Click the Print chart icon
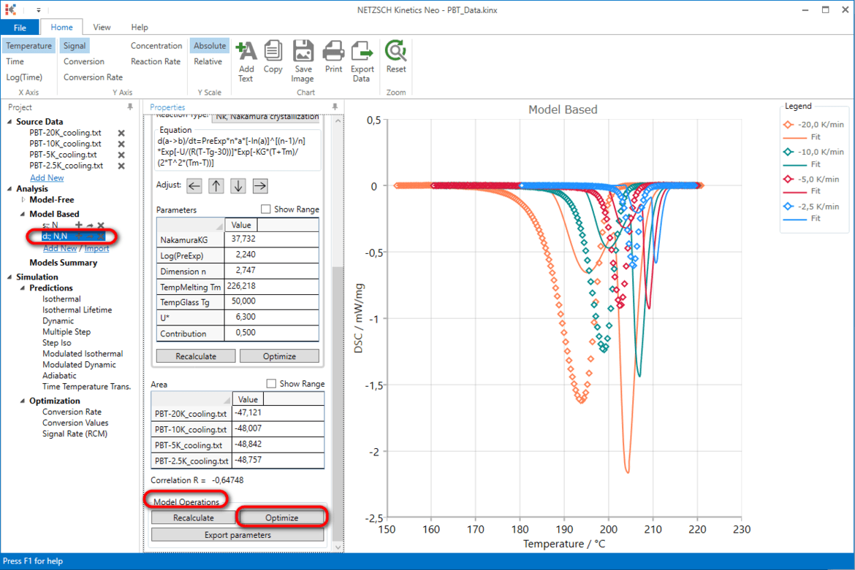 pyautogui.click(x=333, y=57)
